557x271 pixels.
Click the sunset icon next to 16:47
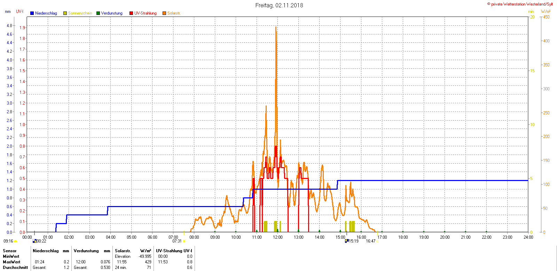[x=377, y=241]
